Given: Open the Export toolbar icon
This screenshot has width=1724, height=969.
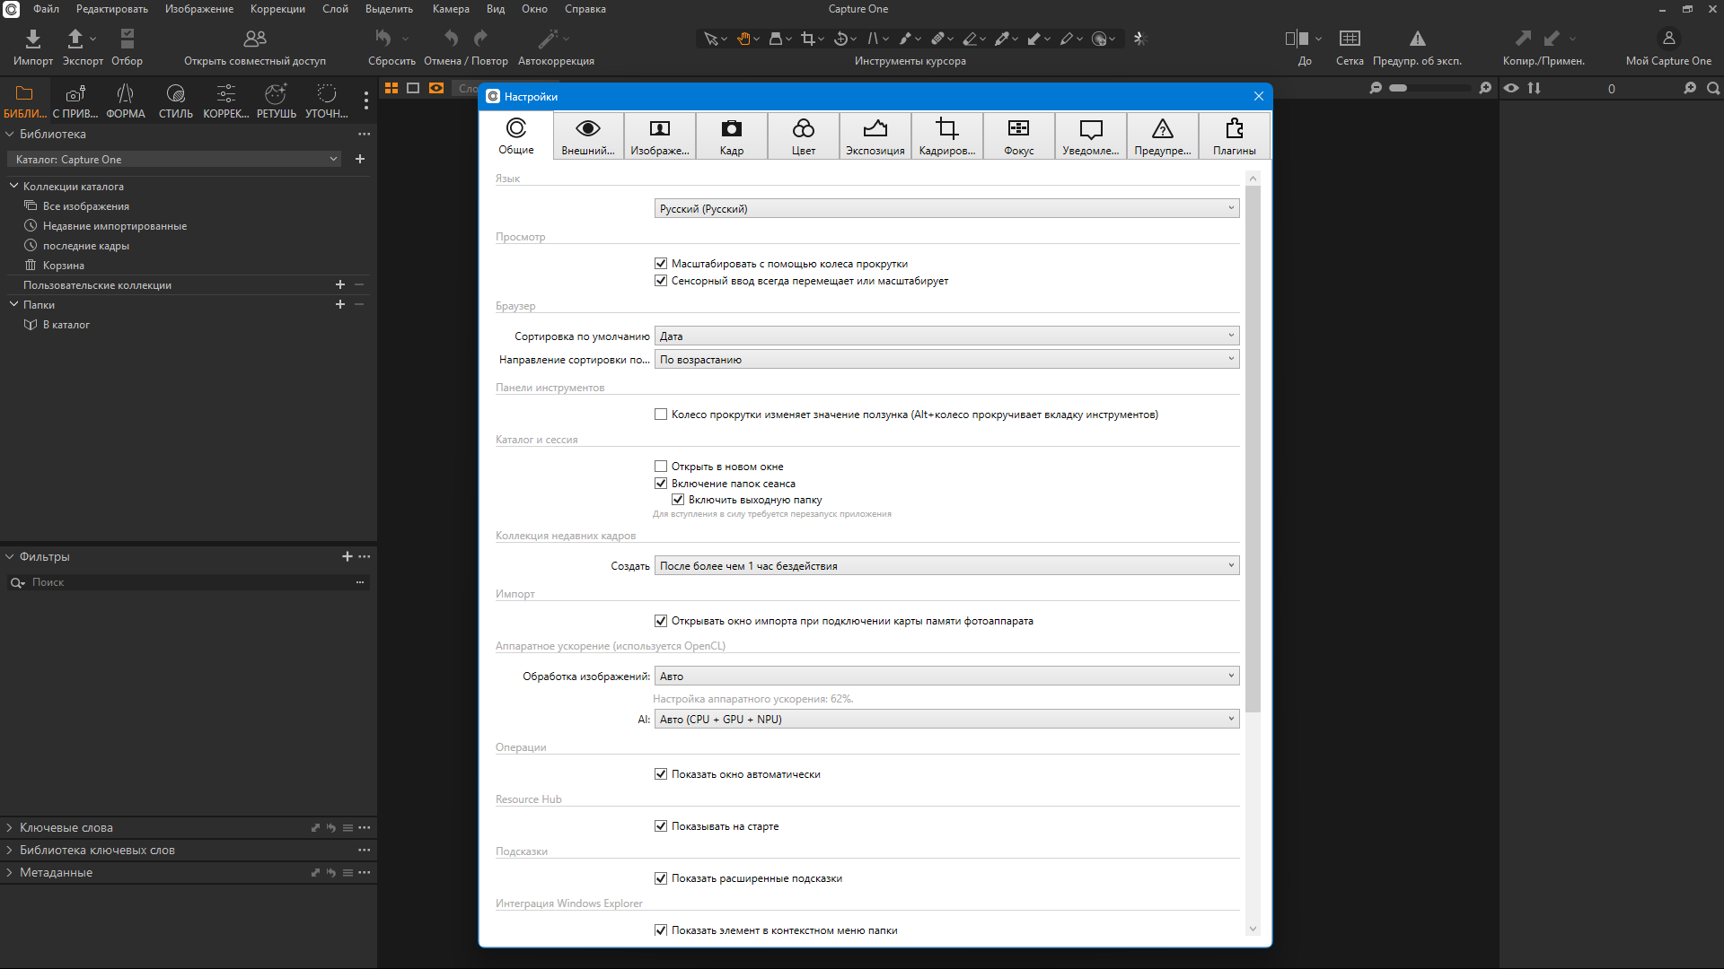Looking at the screenshot, I should (75, 39).
